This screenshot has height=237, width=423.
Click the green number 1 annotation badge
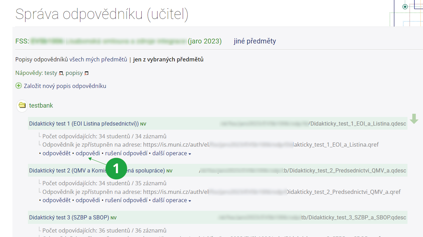116,168
